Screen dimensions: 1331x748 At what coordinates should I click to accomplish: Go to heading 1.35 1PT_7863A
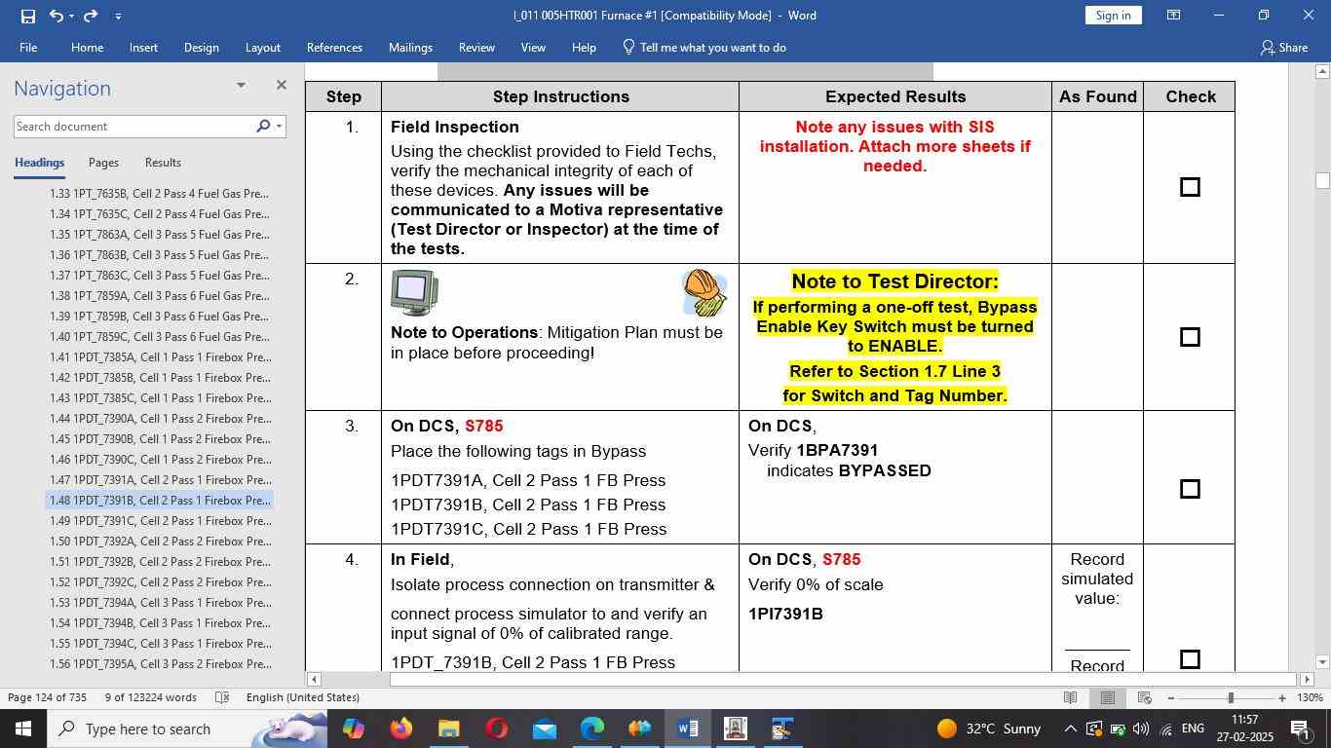coord(160,235)
